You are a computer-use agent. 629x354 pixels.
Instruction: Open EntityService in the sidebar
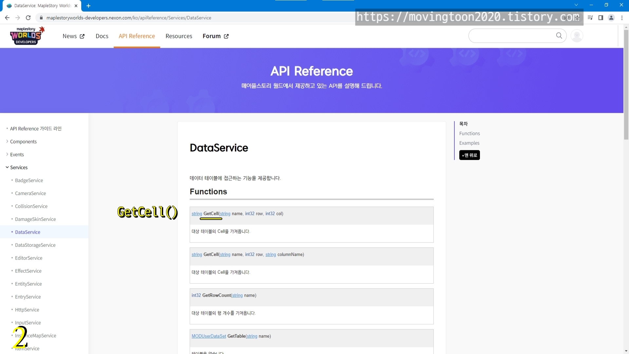(28, 284)
